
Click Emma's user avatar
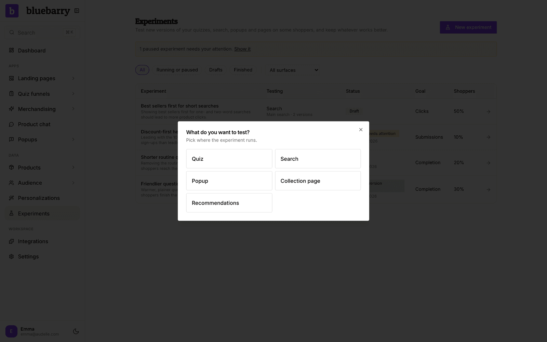point(11,331)
